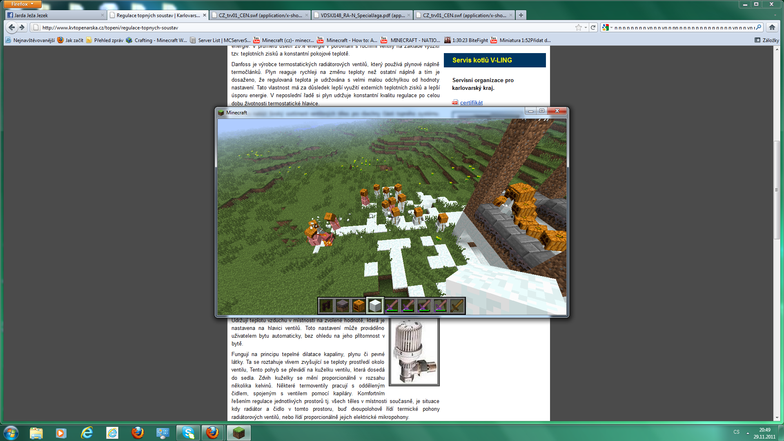The image size is (784, 441).
Task: Click the page scrollbar thumb in Firefox
Action: 777,190
